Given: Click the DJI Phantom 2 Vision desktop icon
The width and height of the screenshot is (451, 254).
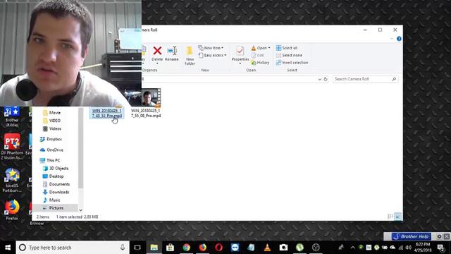Looking at the screenshot, I should click(x=12, y=146).
